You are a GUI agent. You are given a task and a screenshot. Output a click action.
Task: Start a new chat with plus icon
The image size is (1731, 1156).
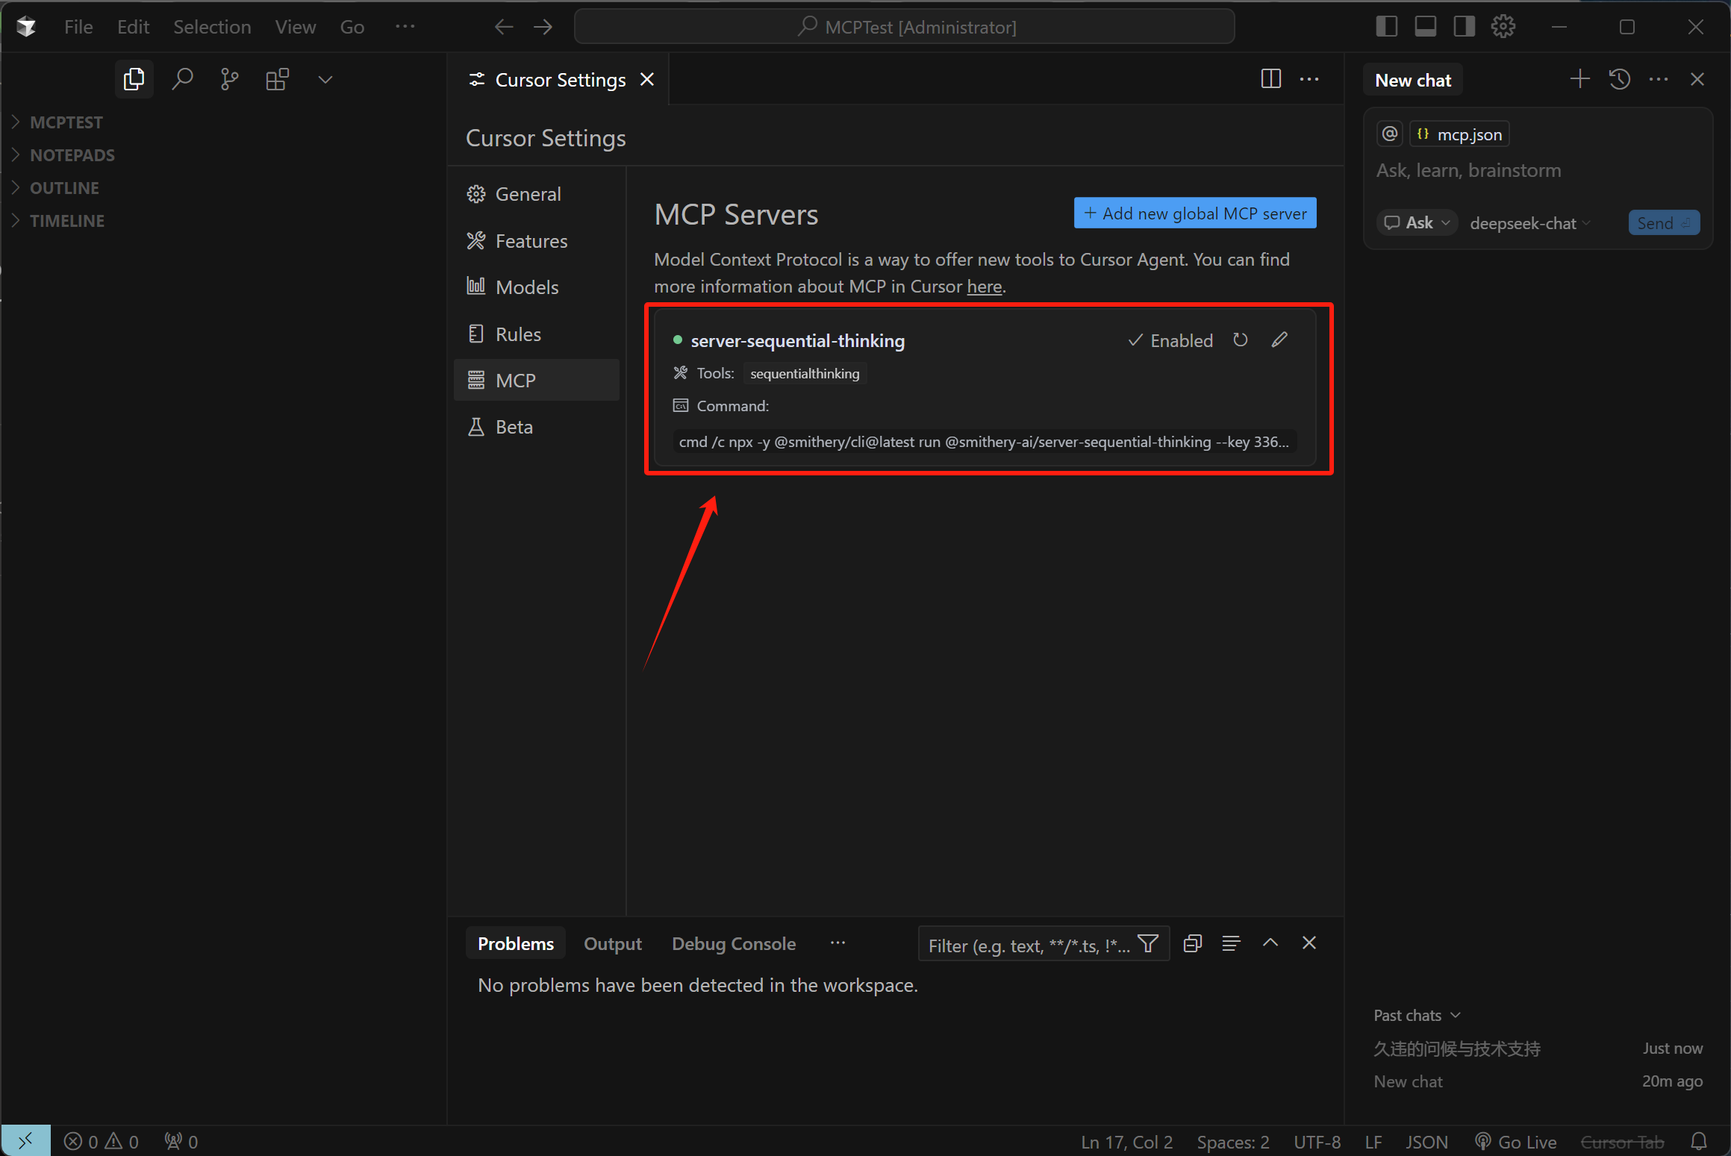pos(1579,79)
